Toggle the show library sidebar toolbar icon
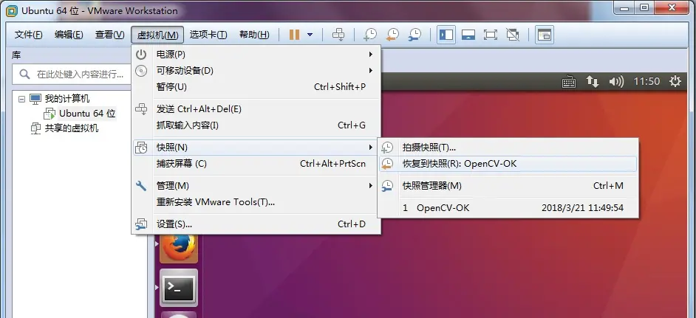 click(x=446, y=35)
